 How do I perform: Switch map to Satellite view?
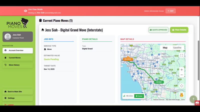tap(177, 48)
